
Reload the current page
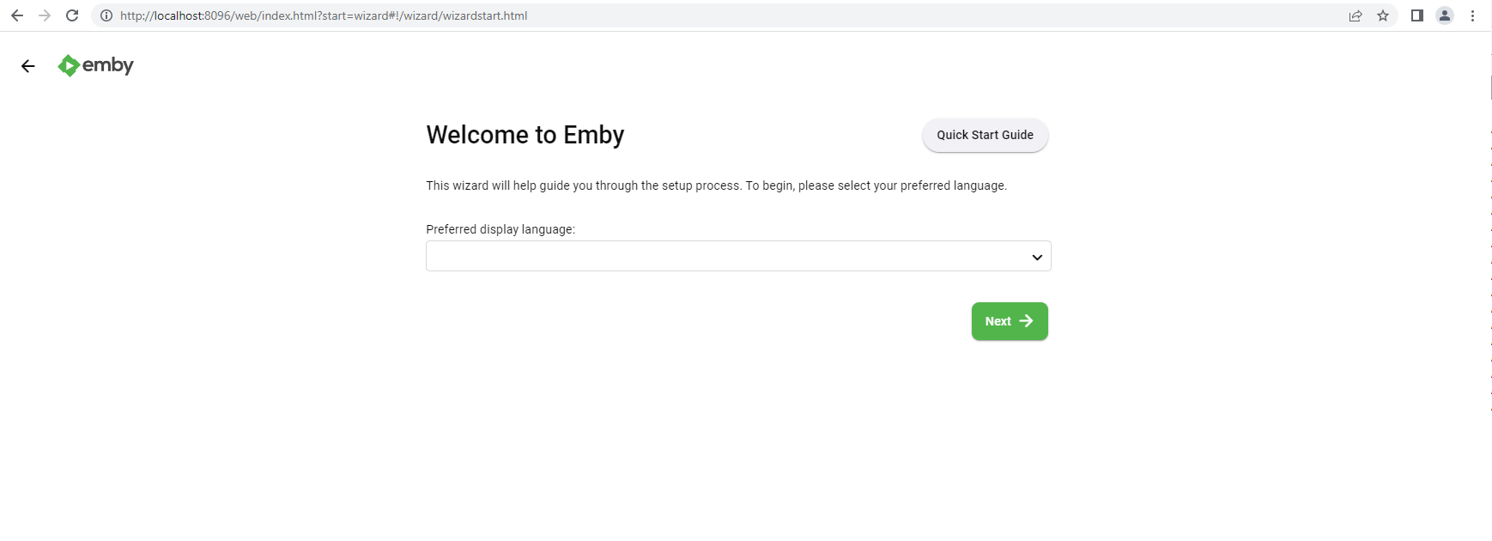(72, 15)
